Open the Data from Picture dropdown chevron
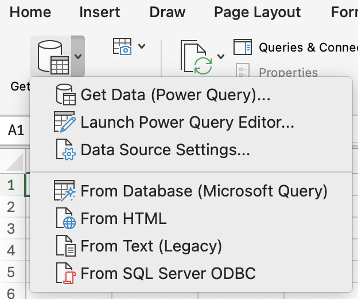Viewport: 358px width, 299px height. click(142, 46)
